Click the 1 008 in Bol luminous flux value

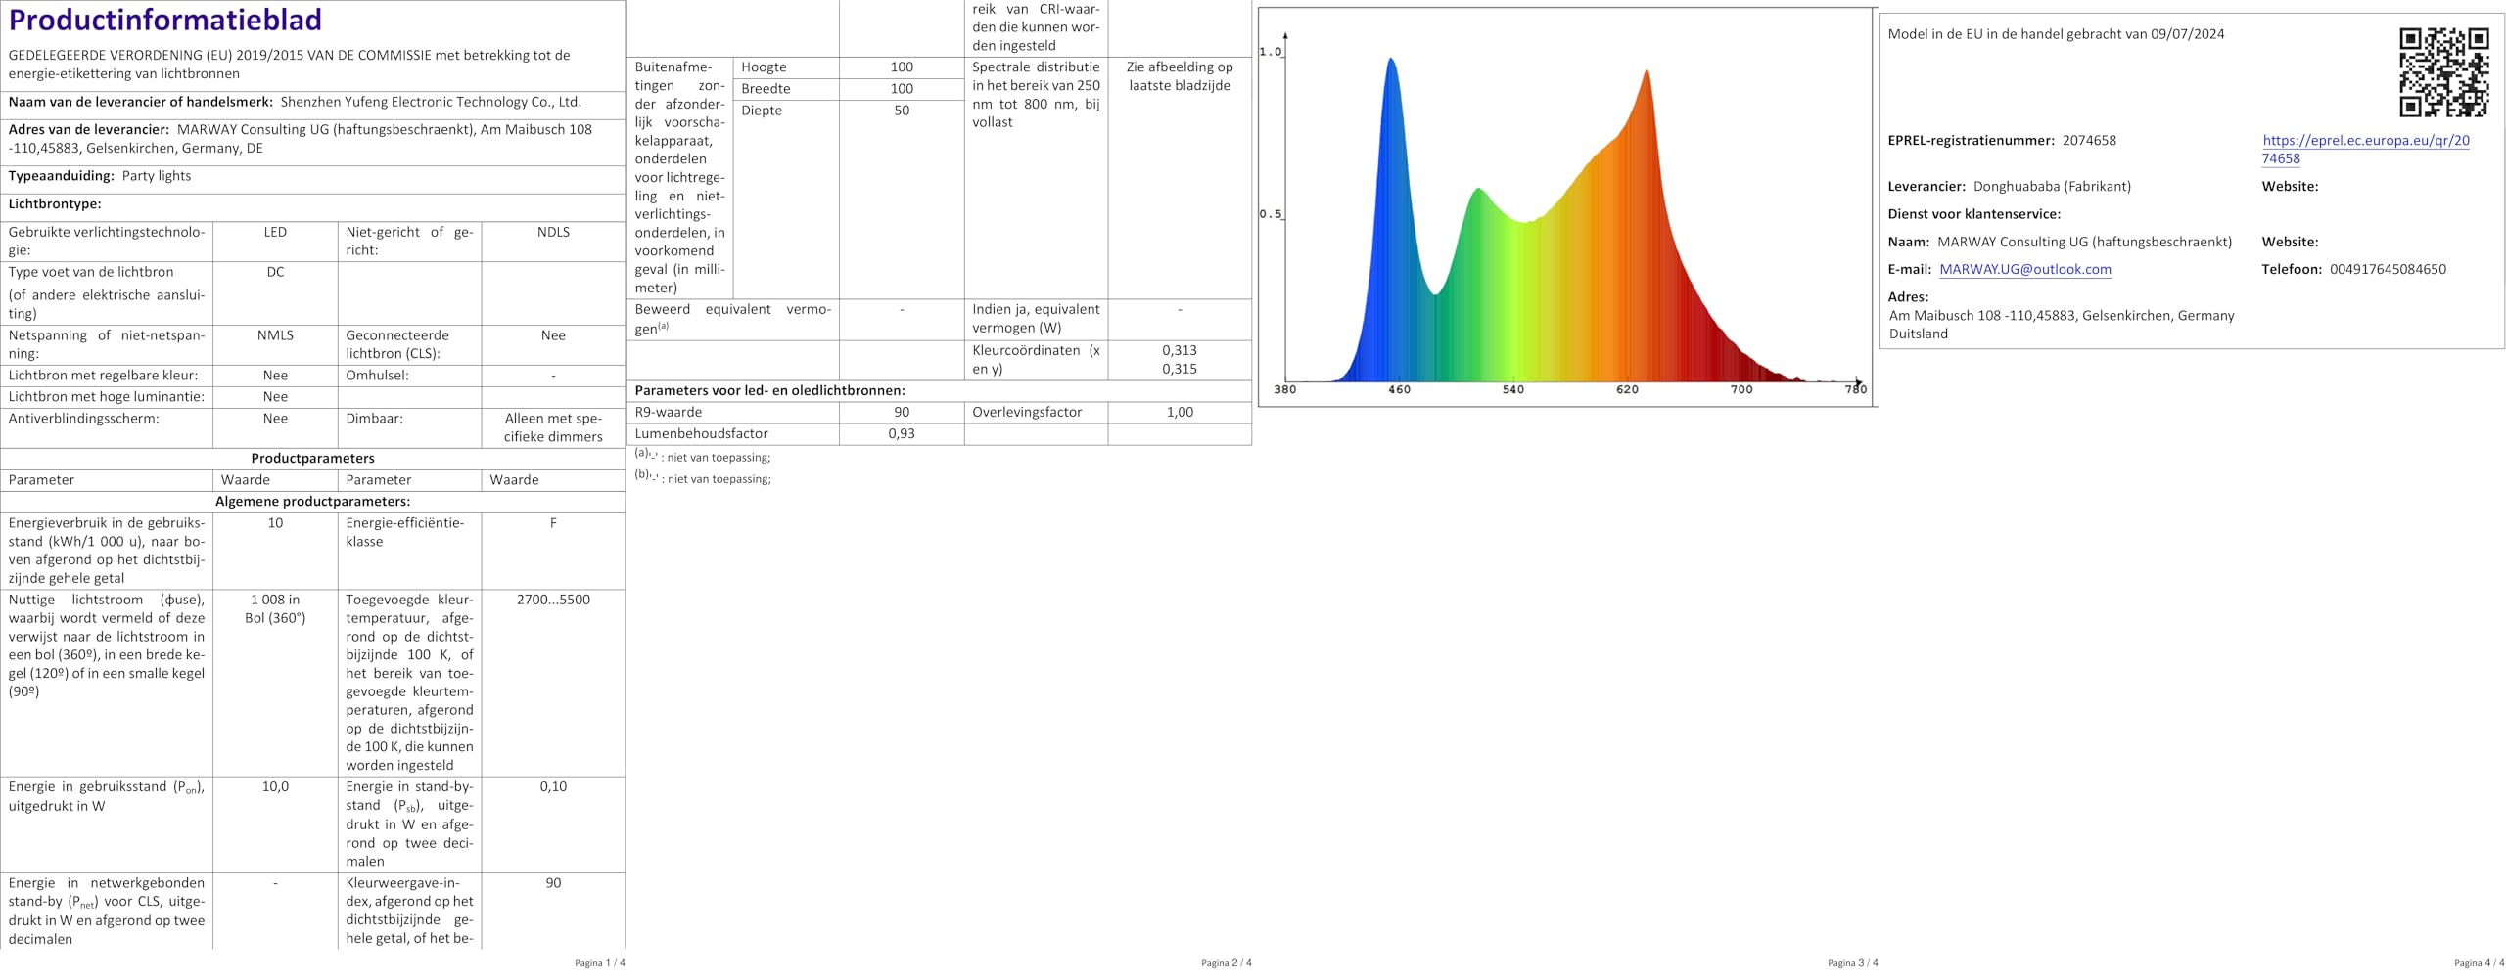[275, 608]
